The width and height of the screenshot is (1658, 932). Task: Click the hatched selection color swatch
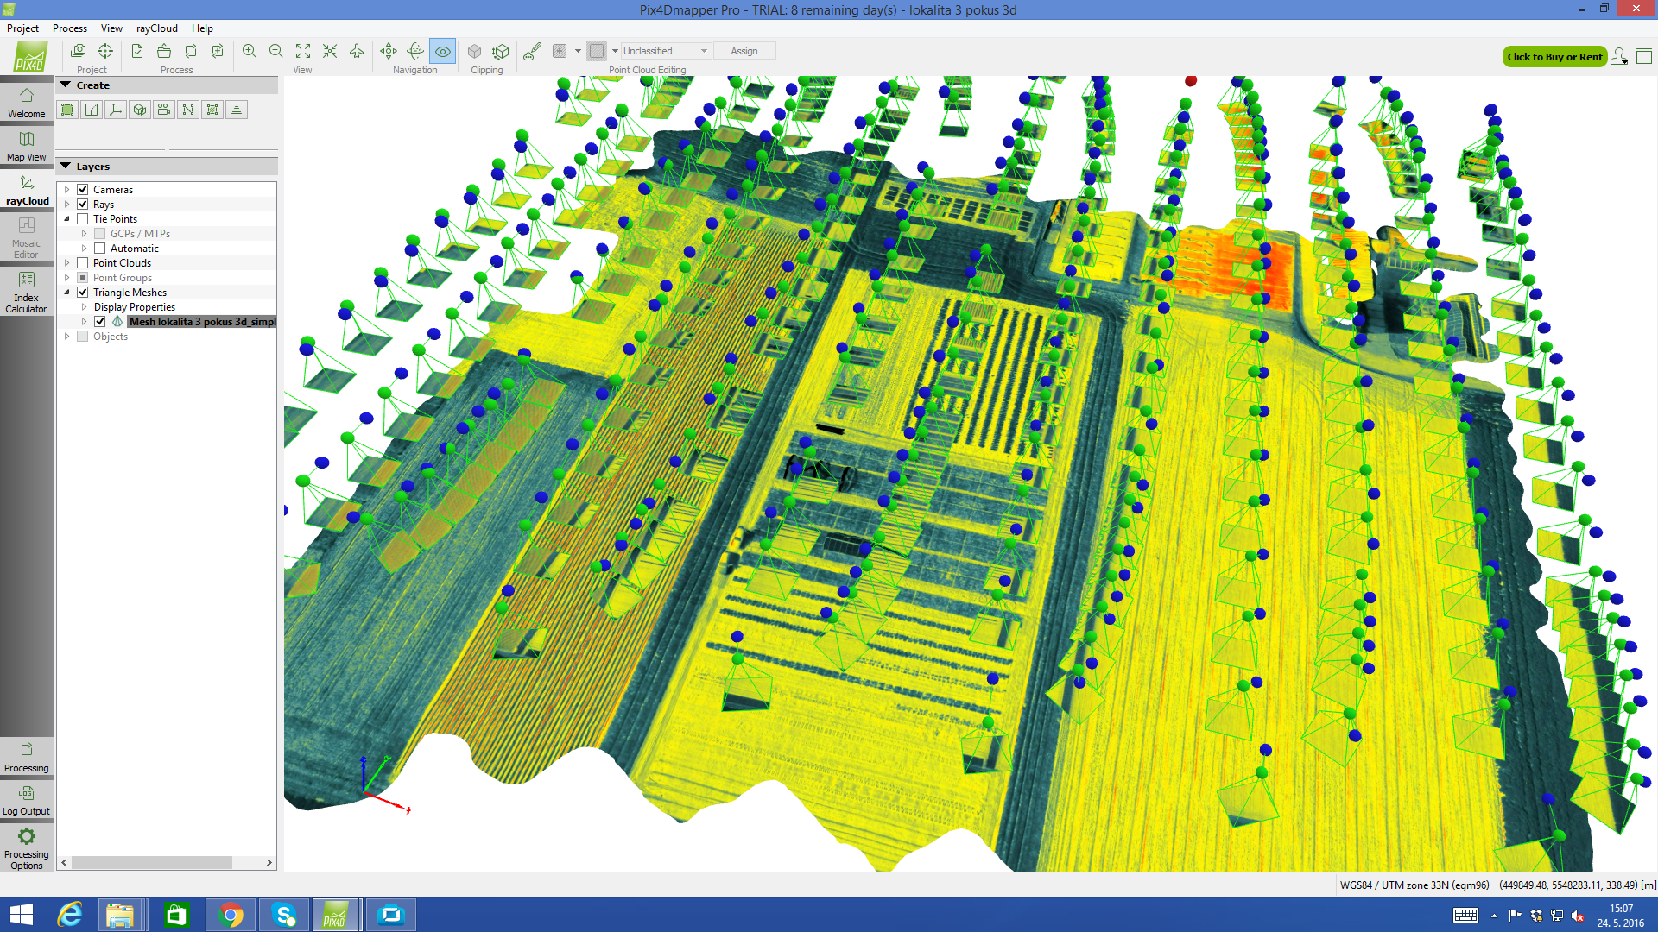pyautogui.click(x=597, y=51)
